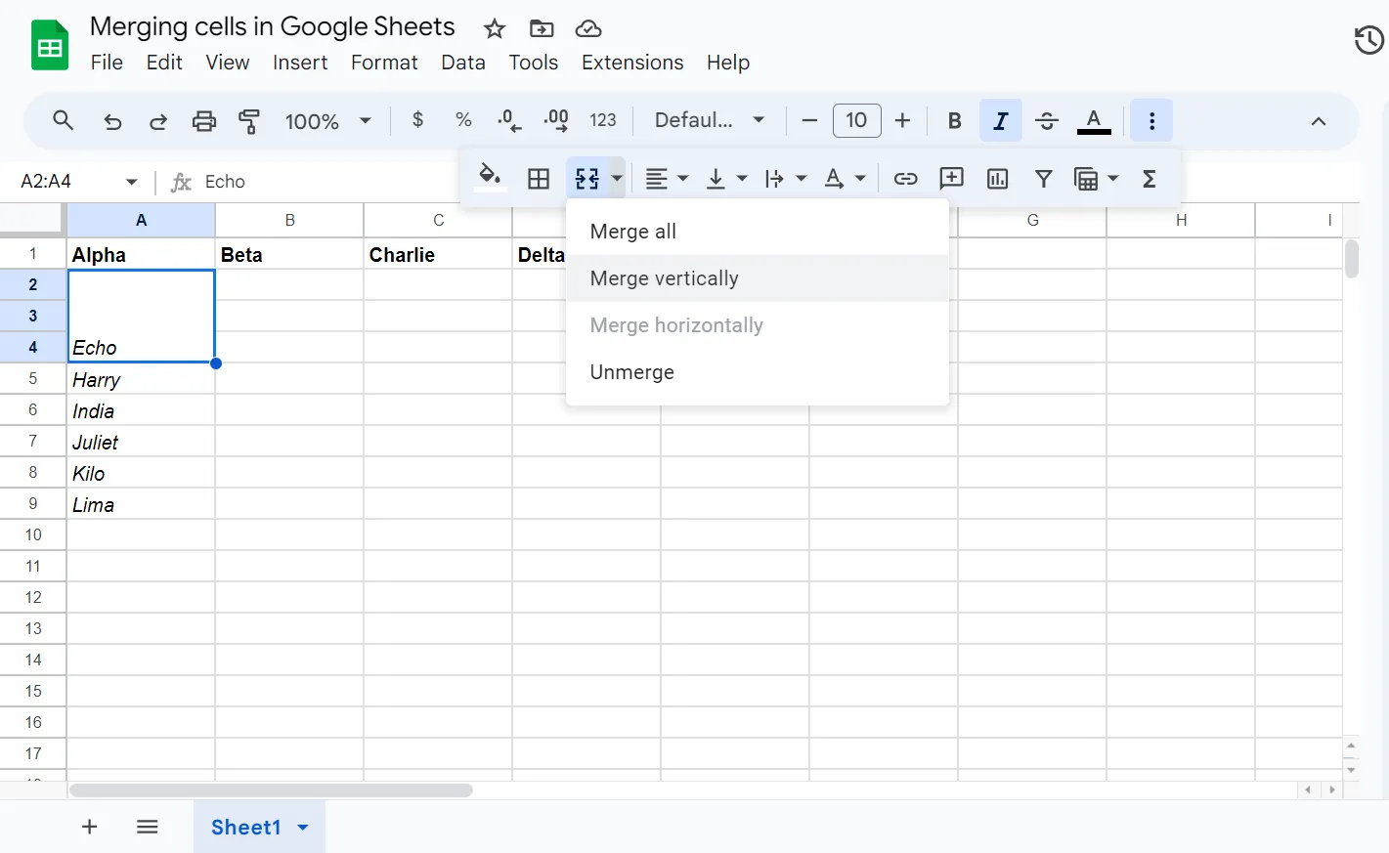Open the Google Sheets home icon

point(50,45)
